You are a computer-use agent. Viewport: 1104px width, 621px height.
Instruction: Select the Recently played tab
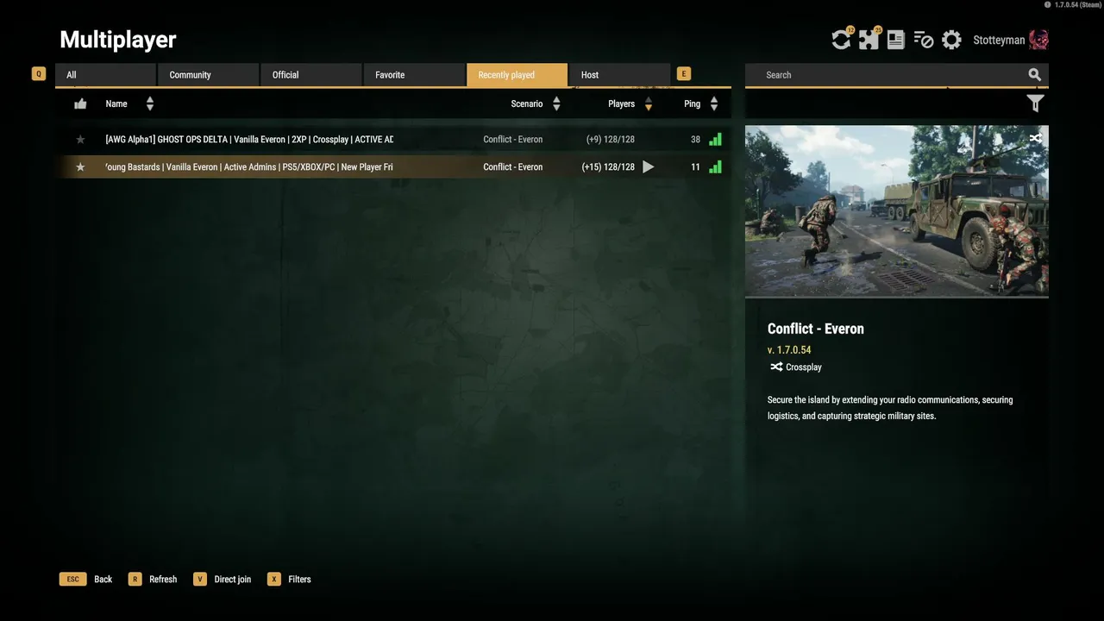(x=517, y=75)
